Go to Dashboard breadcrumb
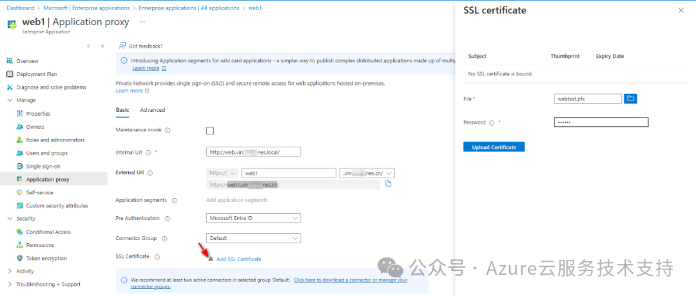 [21, 8]
